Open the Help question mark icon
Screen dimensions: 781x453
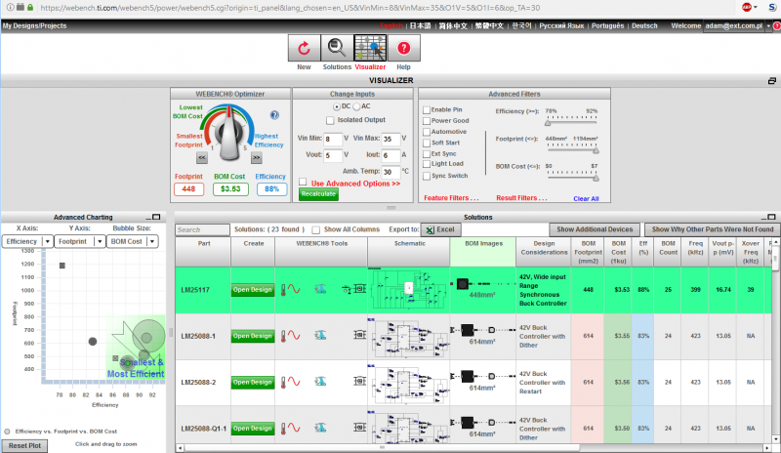[x=403, y=49]
